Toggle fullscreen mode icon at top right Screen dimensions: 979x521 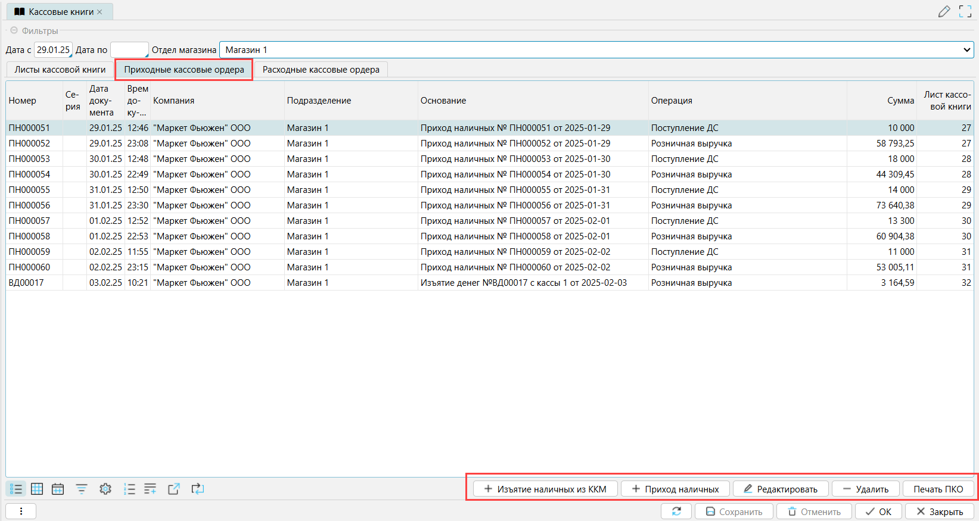coord(965,11)
